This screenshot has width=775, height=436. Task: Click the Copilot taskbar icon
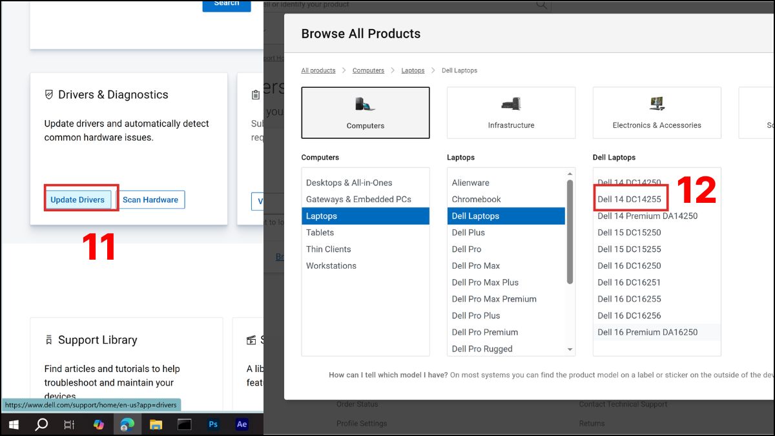pyautogui.click(x=98, y=424)
